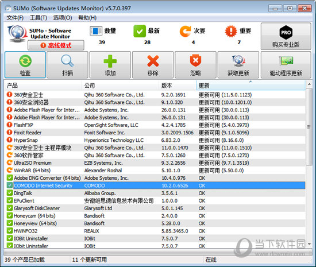
Task: Click the 次要 orange arrow icon
Action: pos(185,31)
